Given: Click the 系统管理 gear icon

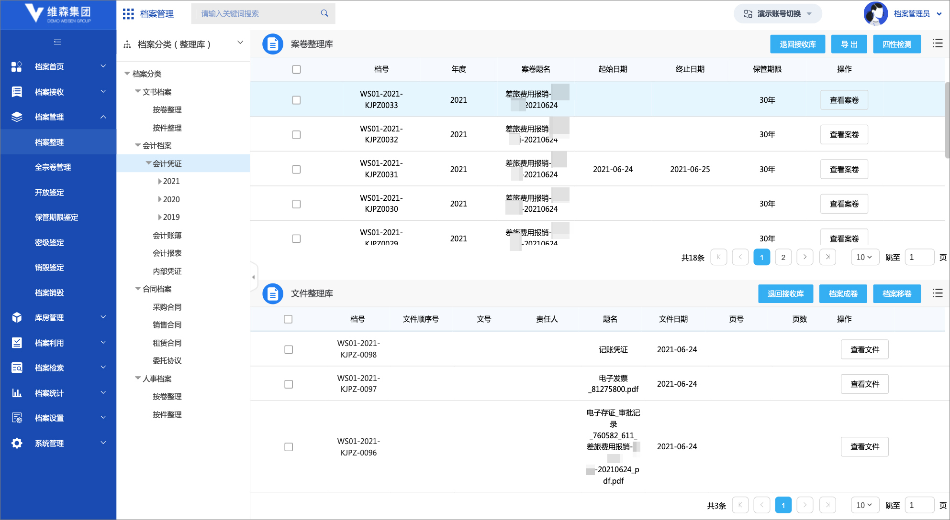Looking at the screenshot, I should click(17, 443).
